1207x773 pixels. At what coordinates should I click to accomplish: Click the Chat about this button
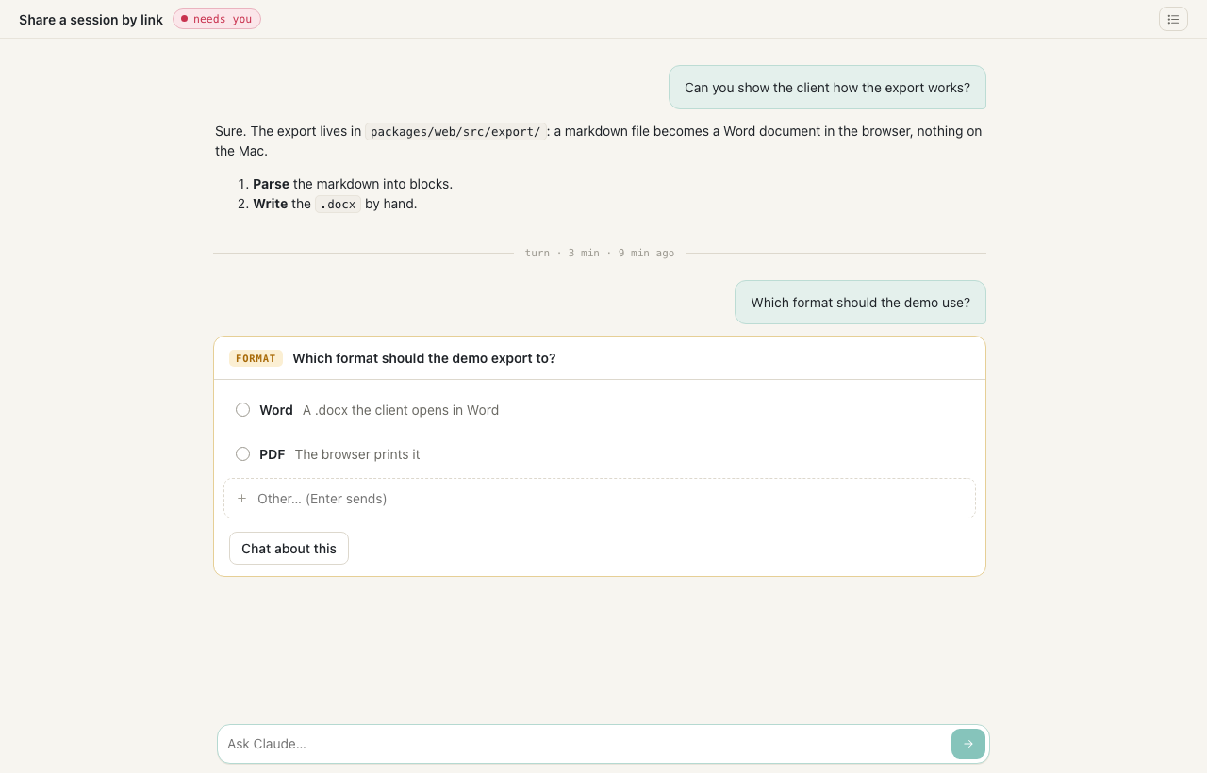[289, 549]
